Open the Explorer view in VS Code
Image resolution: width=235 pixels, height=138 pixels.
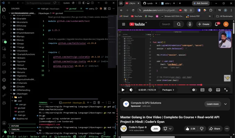point(4,9)
